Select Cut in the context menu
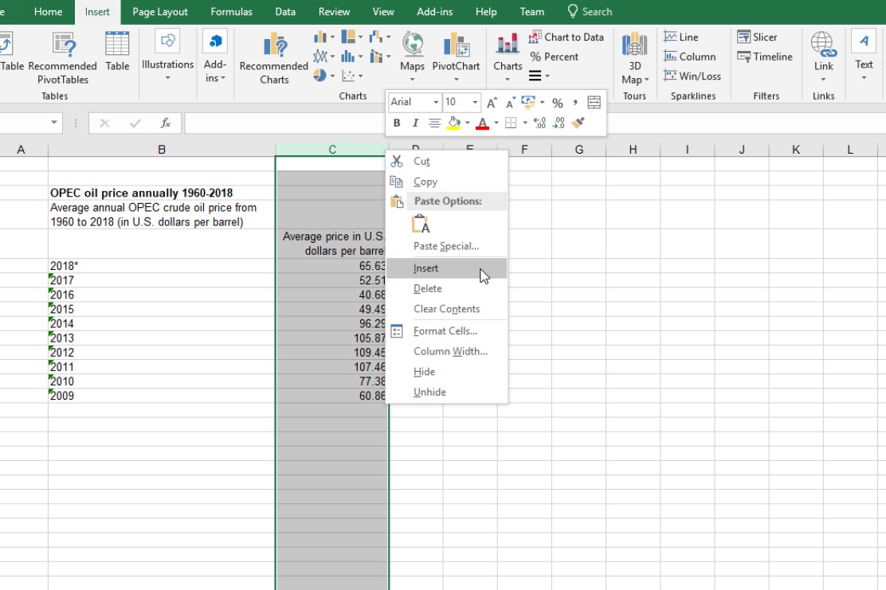 (446, 162)
